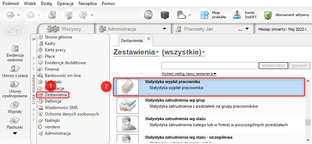Open the Wypłaty shortcut

[x=15, y=107]
